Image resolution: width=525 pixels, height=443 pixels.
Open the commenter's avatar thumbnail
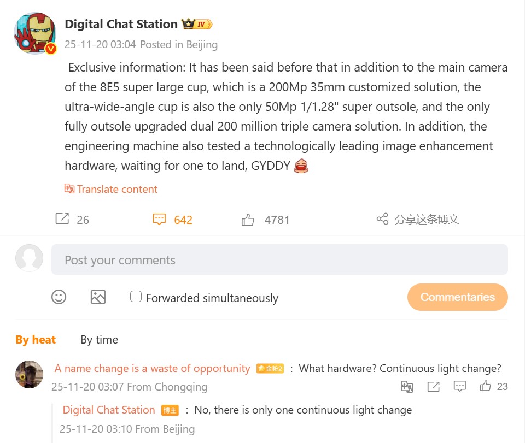pyautogui.click(x=30, y=374)
